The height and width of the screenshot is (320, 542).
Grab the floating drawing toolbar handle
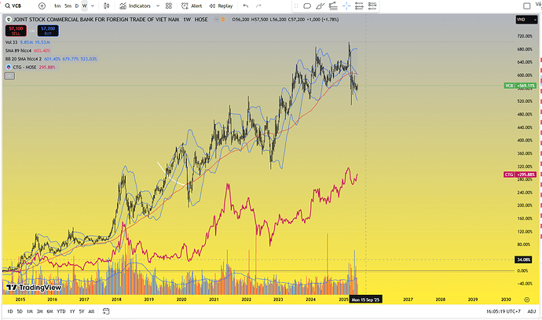tap(296, 6)
